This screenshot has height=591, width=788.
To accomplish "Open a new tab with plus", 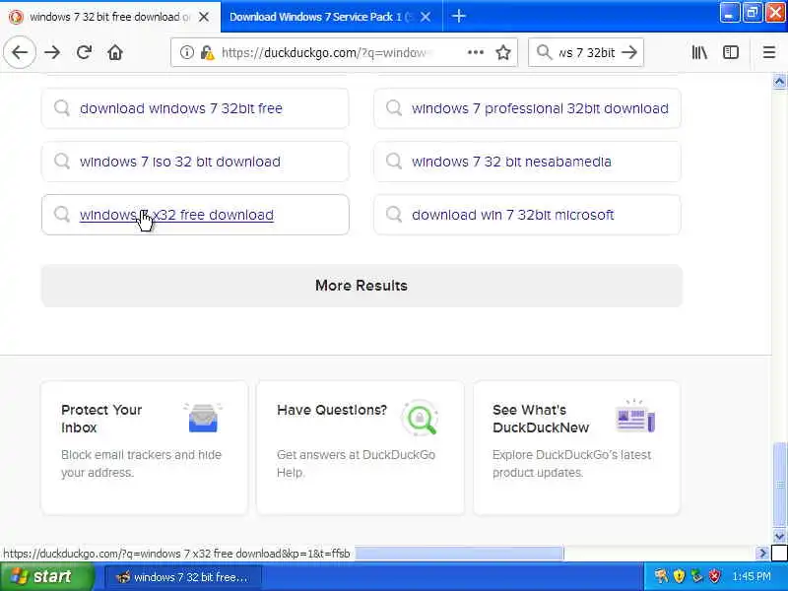I will tap(458, 16).
